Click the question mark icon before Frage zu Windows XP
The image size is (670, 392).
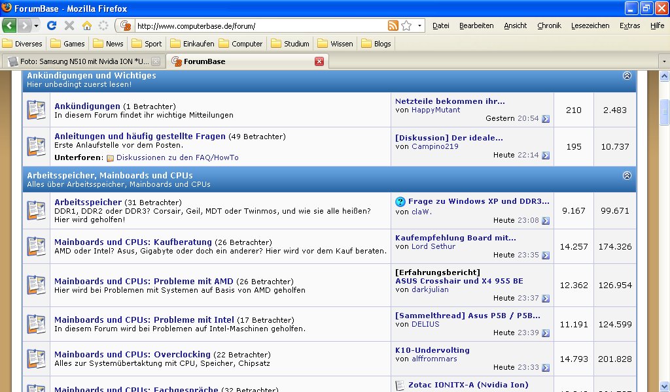coord(400,201)
